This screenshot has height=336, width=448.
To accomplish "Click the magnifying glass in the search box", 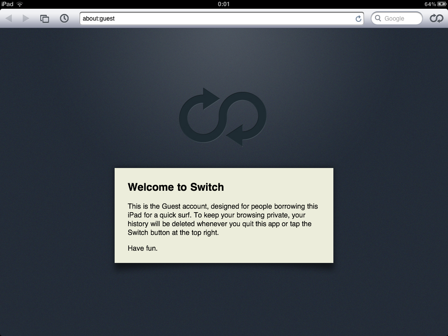I will tap(378, 18).
